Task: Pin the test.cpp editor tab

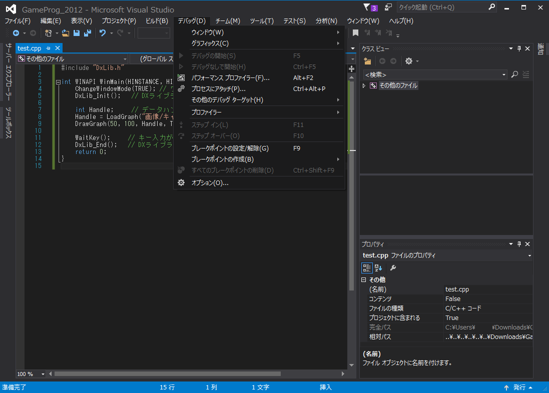Action: (x=49, y=48)
